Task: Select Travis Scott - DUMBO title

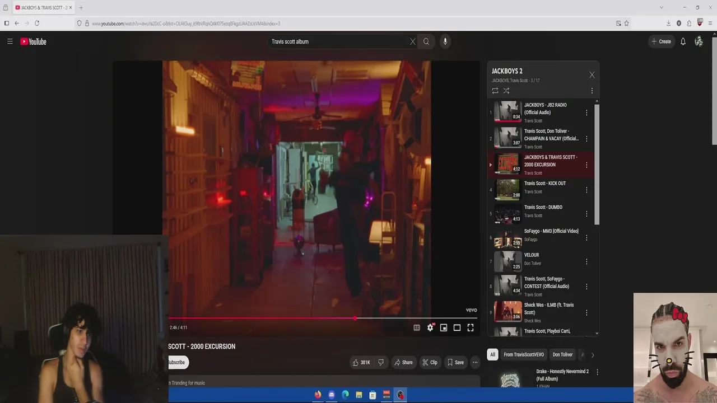Action: (x=543, y=207)
